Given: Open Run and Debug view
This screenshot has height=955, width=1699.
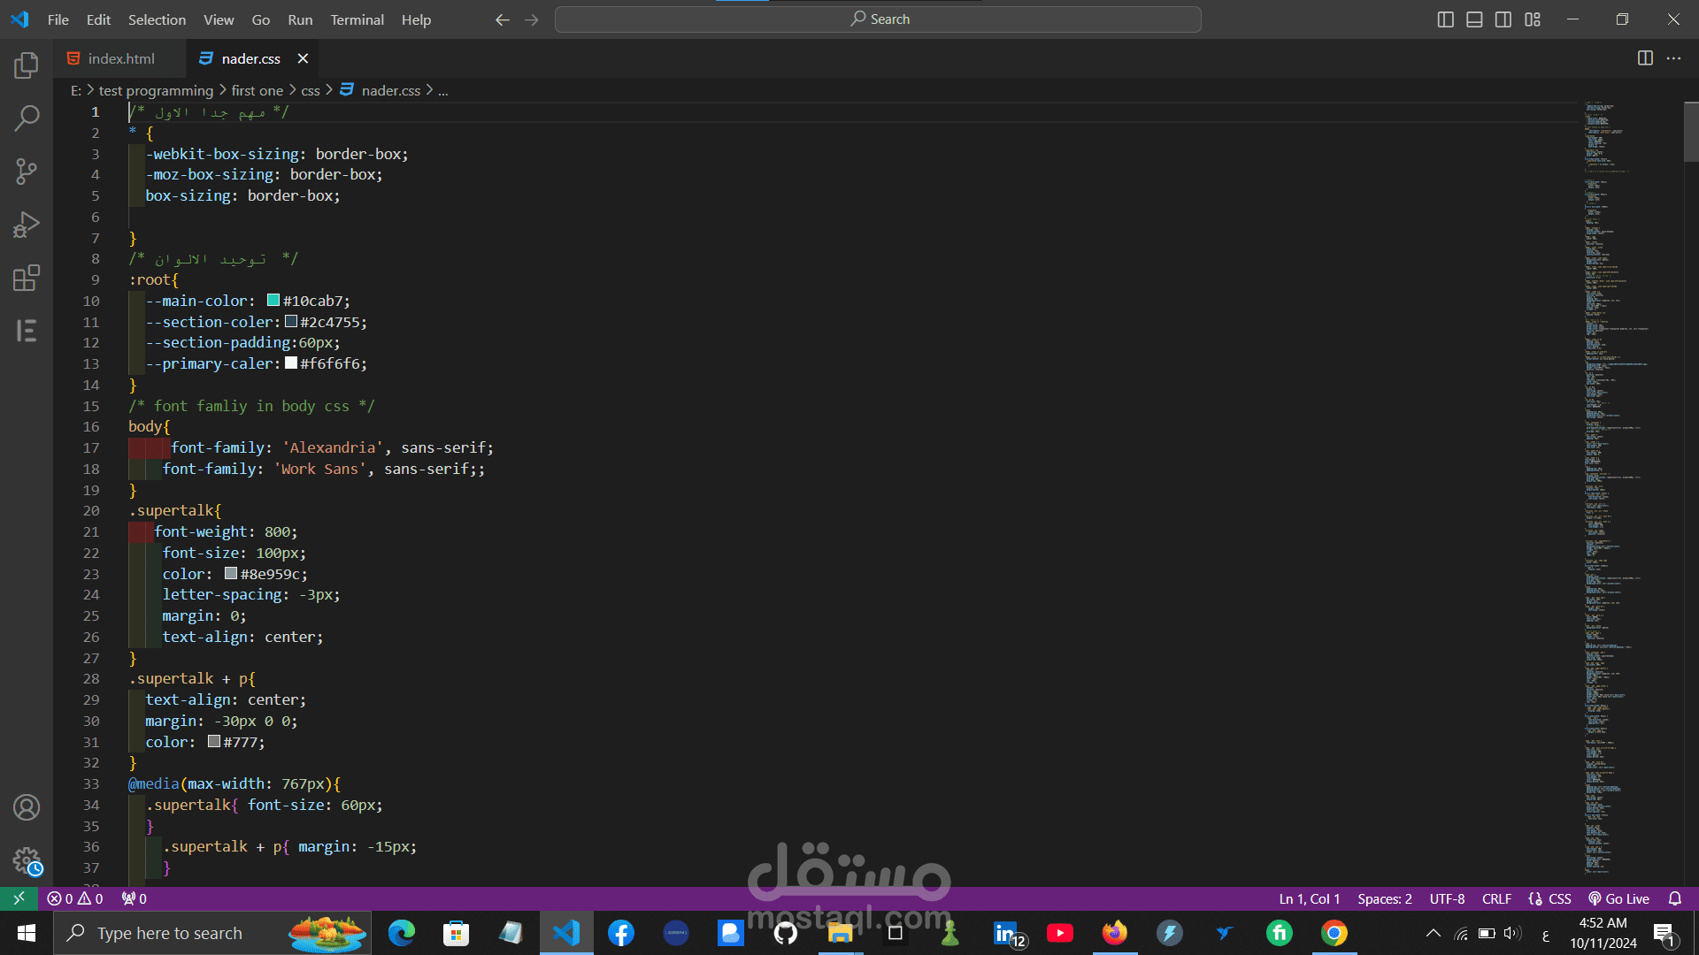Looking at the screenshot, I should tap(27, 225).
